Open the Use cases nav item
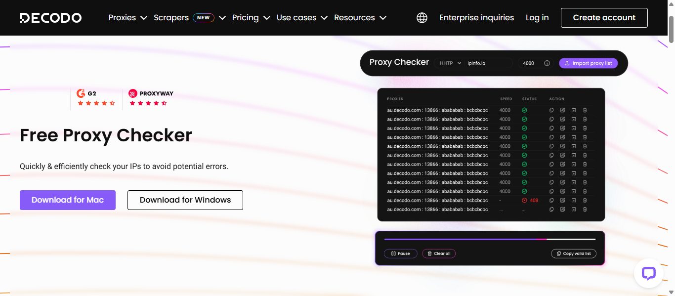This screenshot has width=675, height=296. (296, 18)
